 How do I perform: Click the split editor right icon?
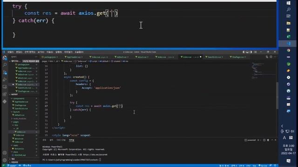pyautogui.click(x=271, y=57)
